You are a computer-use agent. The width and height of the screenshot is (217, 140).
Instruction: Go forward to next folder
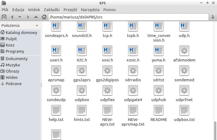pyautogui.click(x=28, y=17)
